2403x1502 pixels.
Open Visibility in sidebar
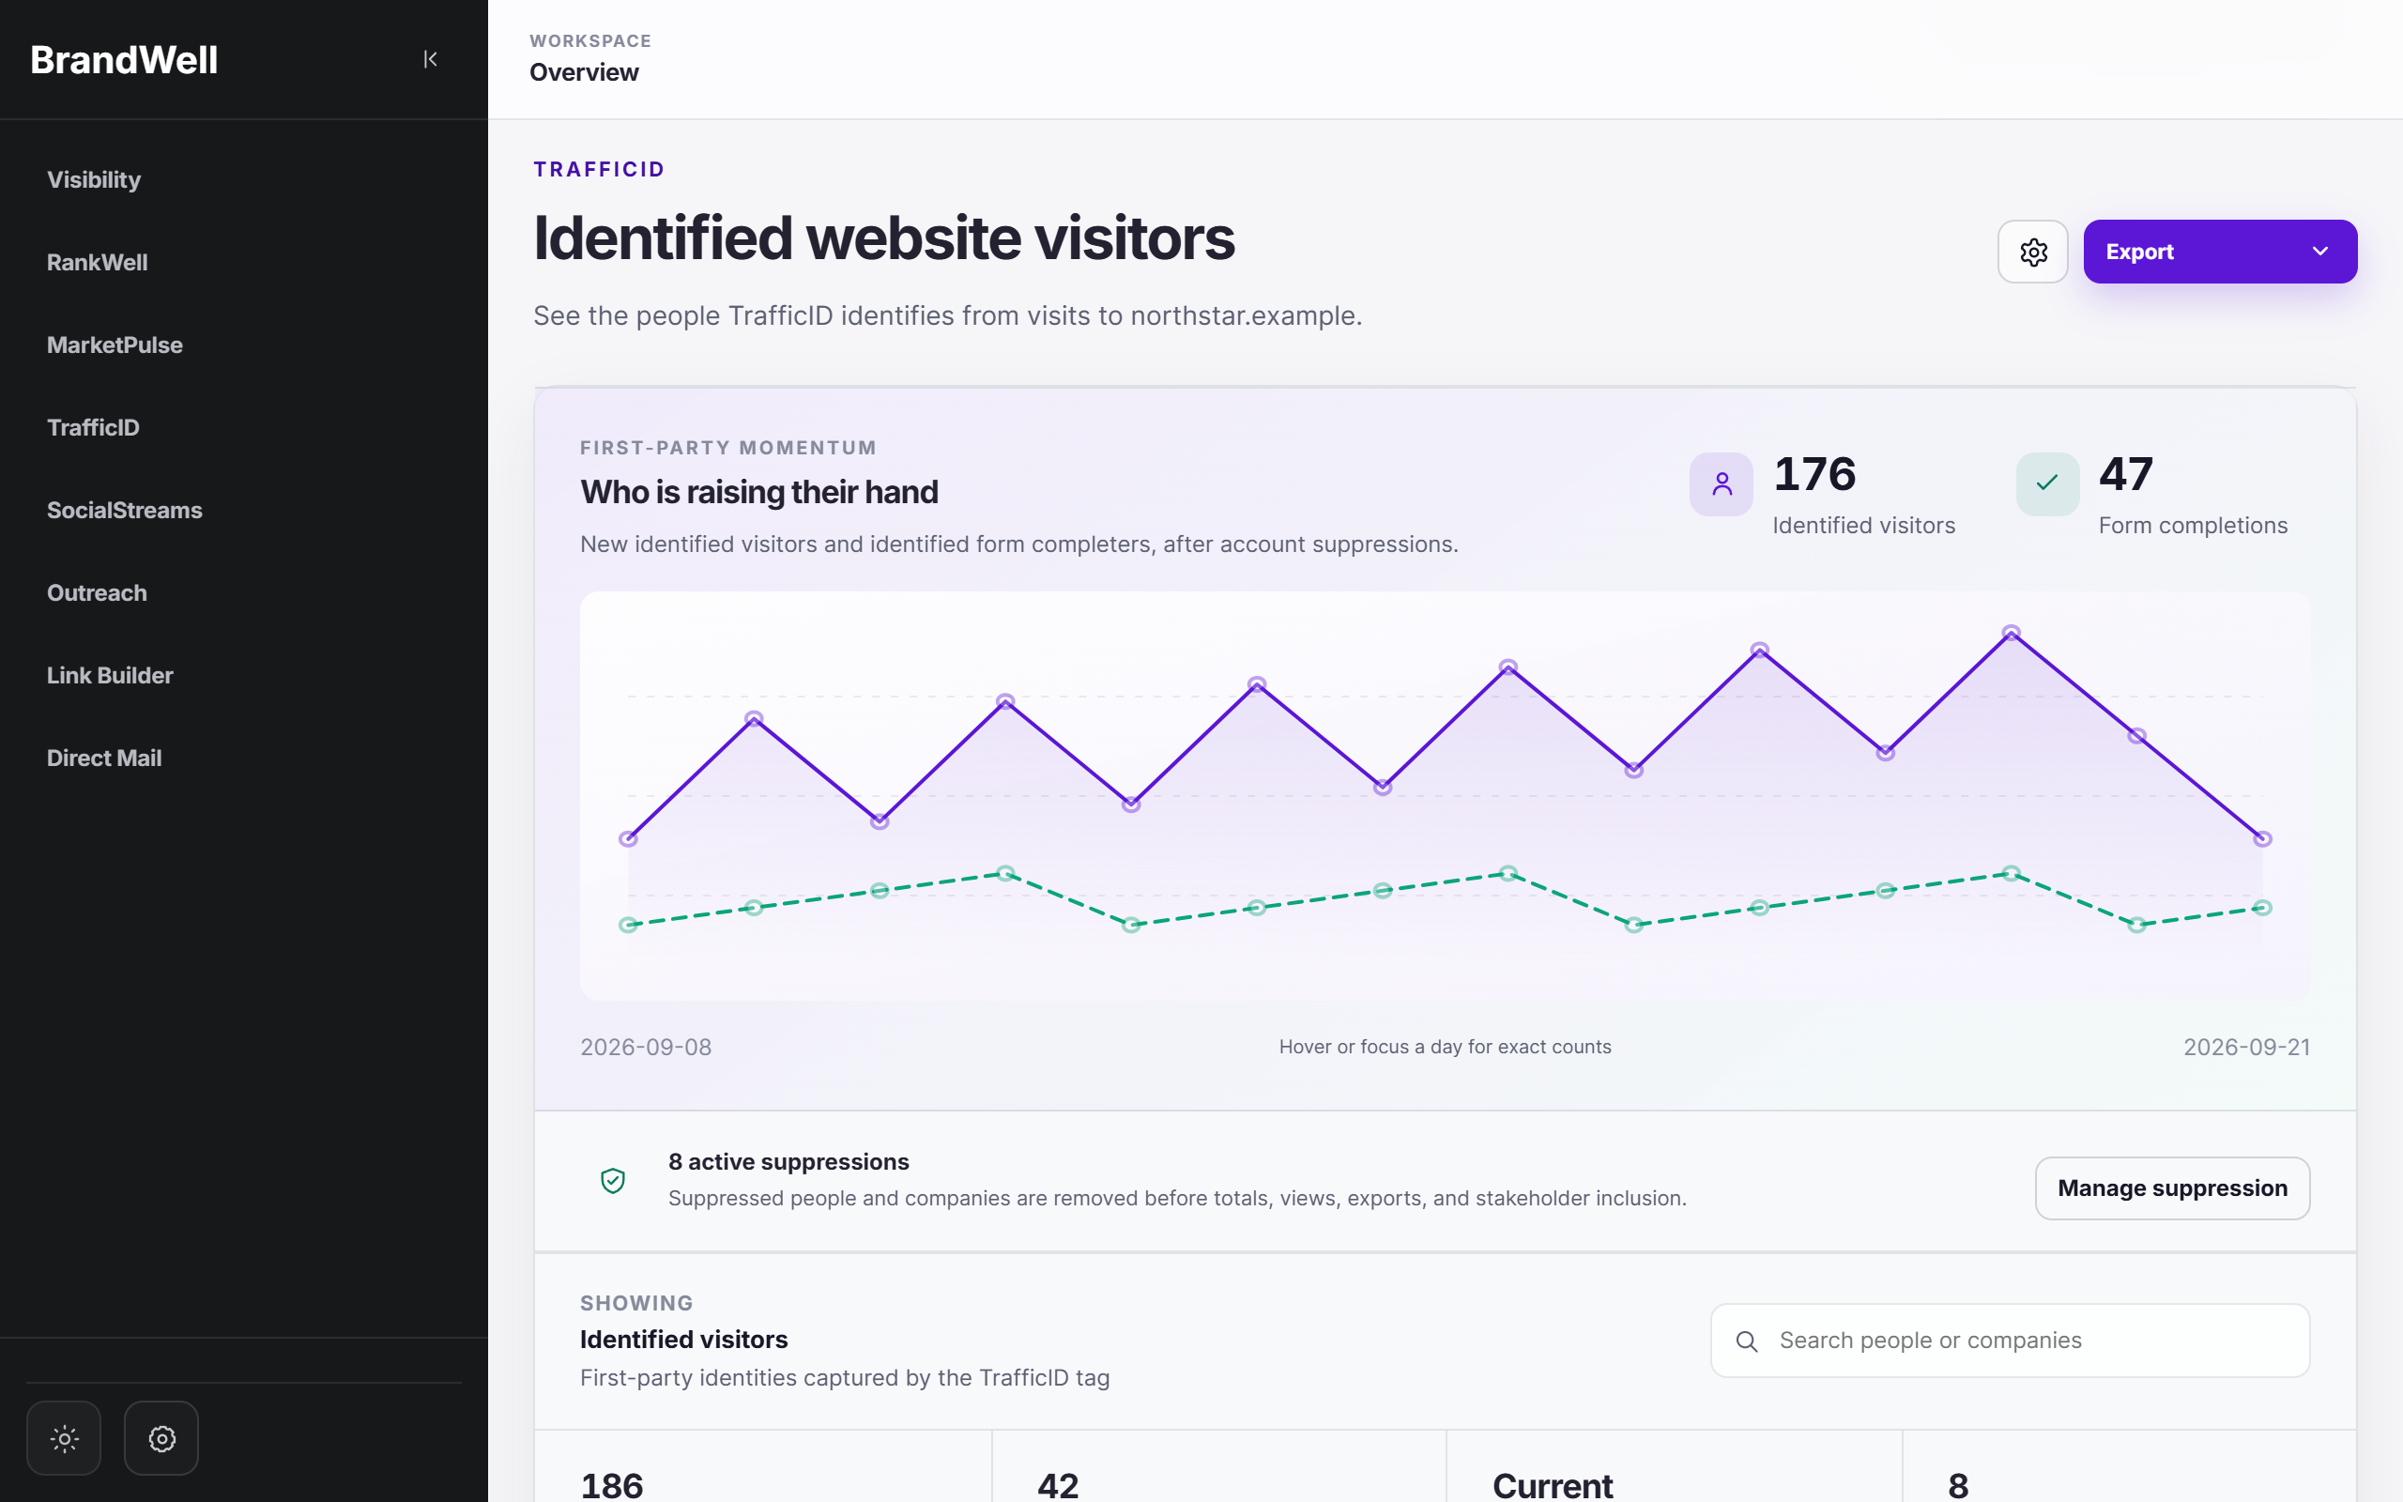pos(93,180)
